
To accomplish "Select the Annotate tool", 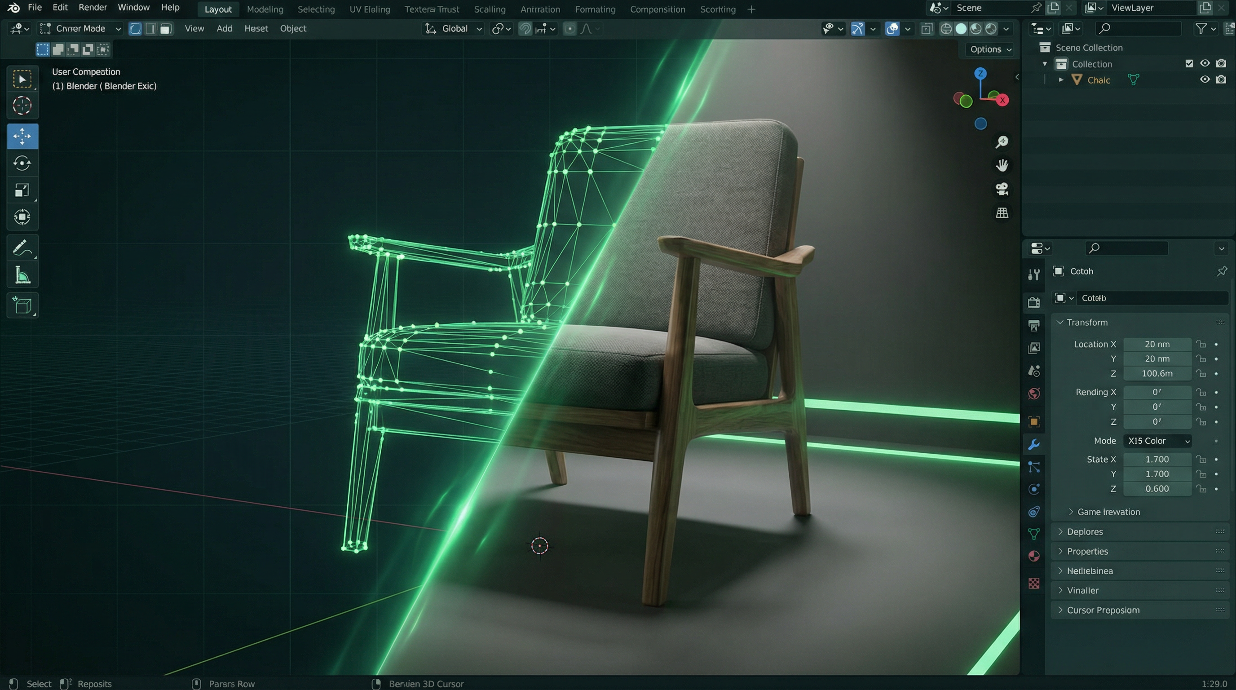I will pos(22,248).
